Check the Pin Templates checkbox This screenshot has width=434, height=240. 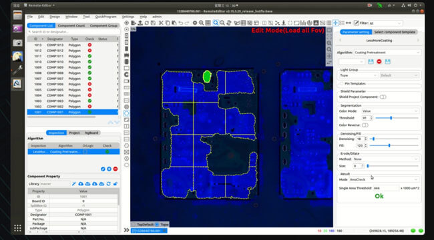(342, 83)
